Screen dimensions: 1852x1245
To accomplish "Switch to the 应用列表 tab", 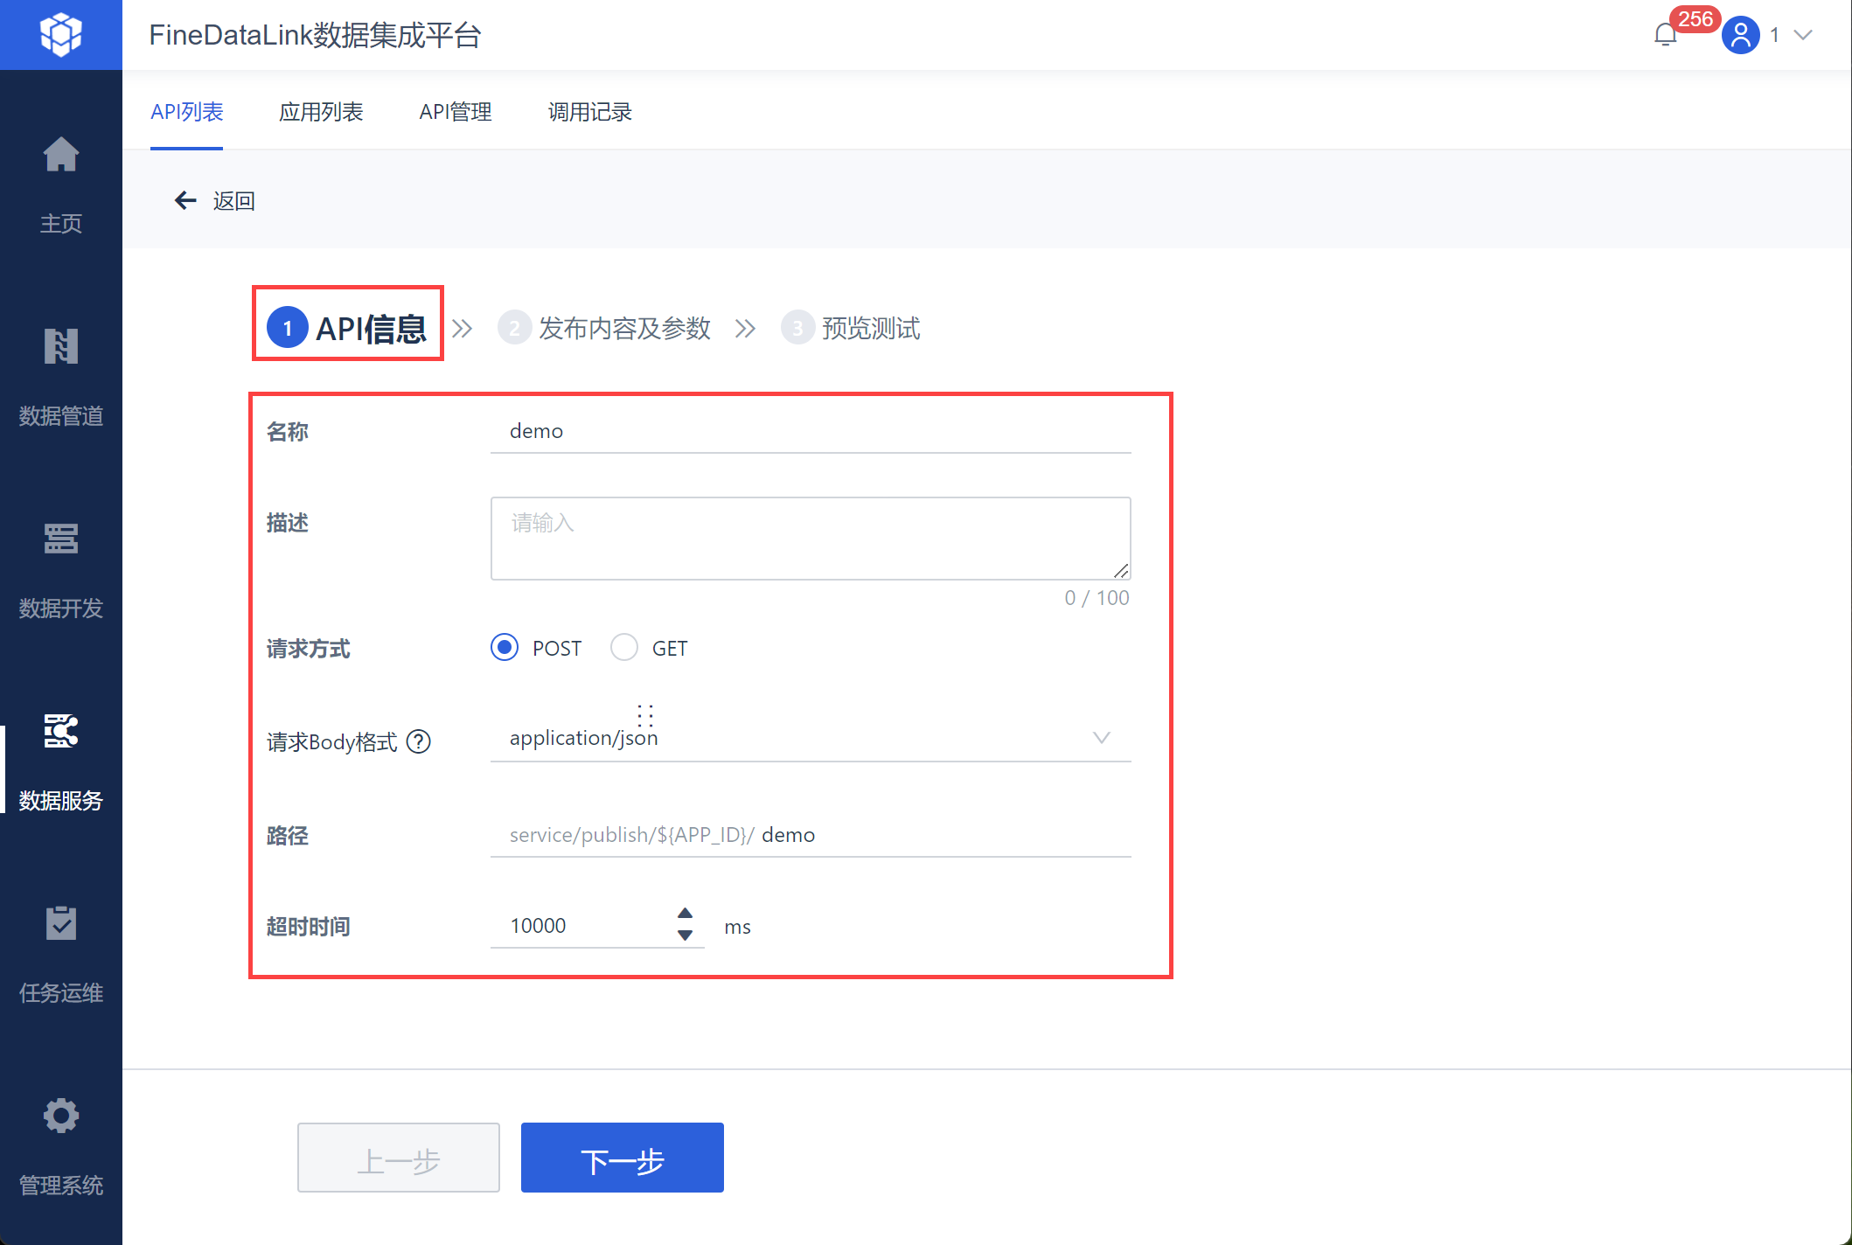I will click(x=321, y=112).
